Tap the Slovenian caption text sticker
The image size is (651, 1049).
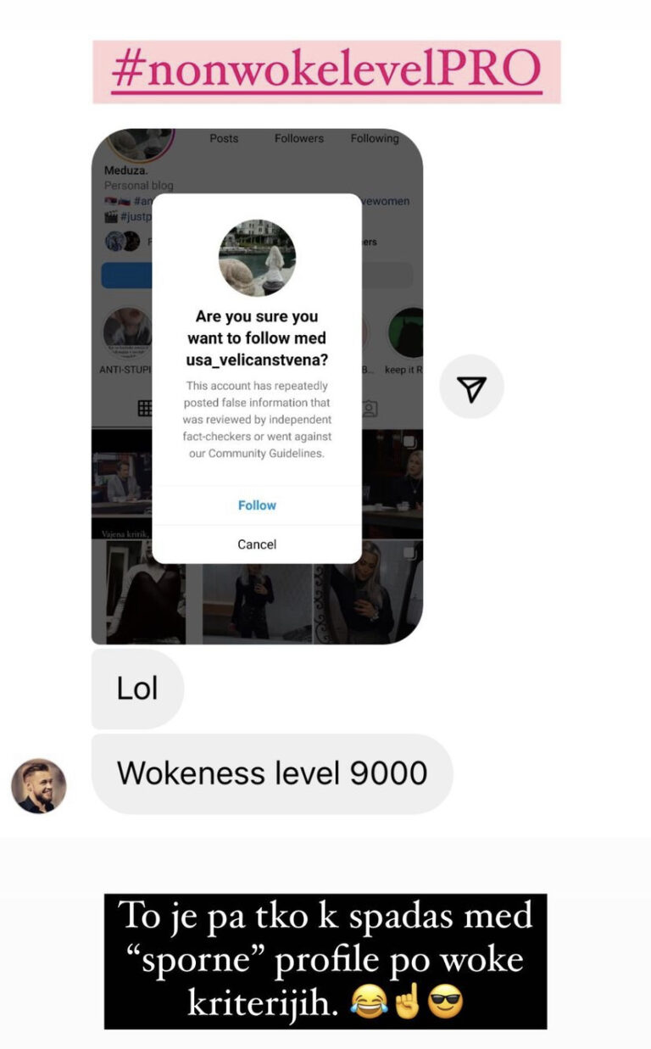point(325,961)
